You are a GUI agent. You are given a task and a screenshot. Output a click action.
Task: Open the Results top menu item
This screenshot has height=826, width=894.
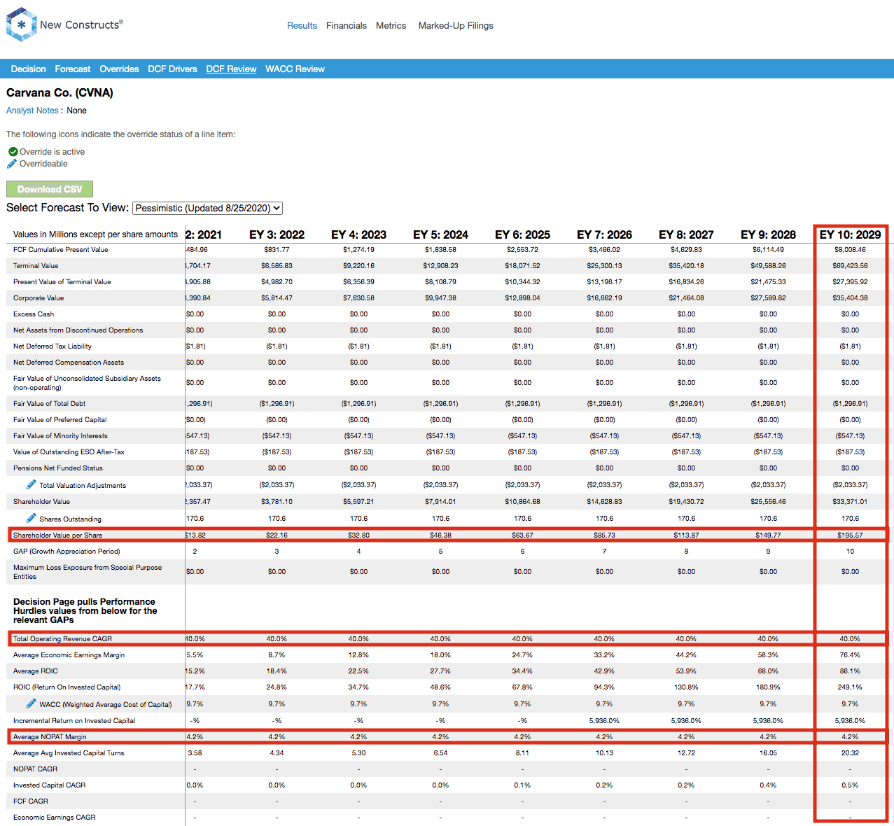pos(302,25)
